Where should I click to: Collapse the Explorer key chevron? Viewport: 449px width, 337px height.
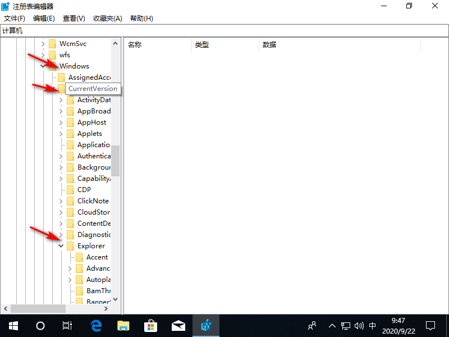point(61,245)
